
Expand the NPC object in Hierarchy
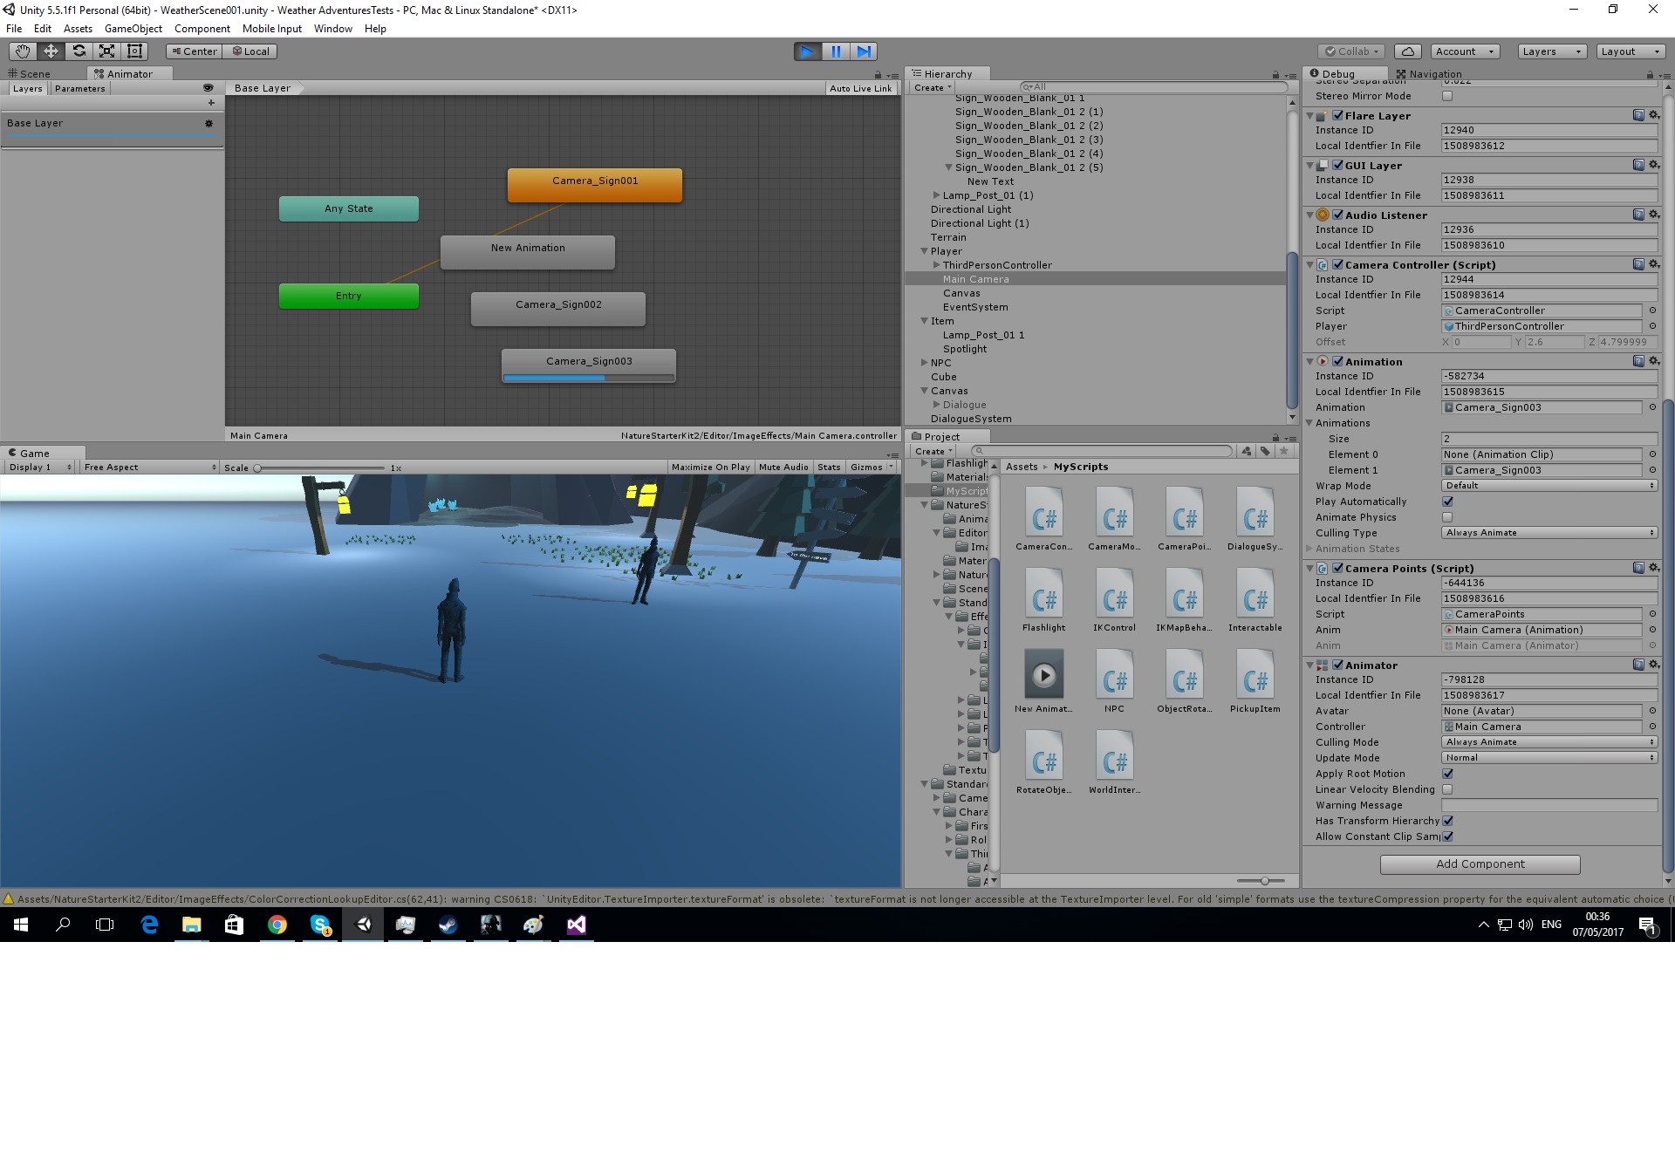click(x=924, y=363)
